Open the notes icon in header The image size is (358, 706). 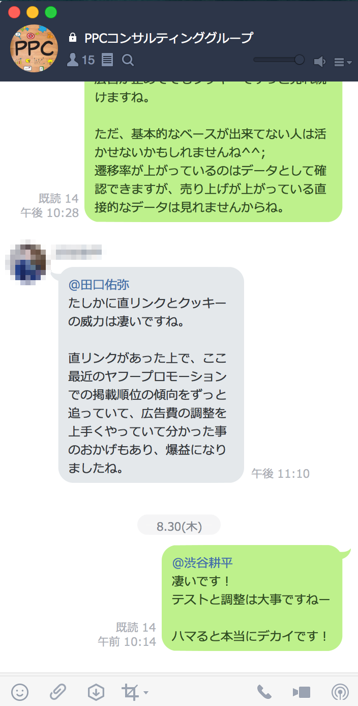point(107,61)
